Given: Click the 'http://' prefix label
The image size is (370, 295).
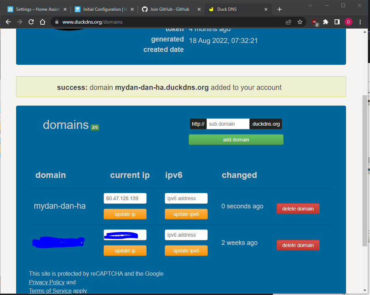Looking at the screenshot, I should tap(198, 124).
